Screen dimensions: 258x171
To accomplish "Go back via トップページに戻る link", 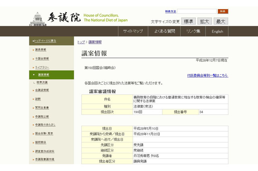I will coord(45,41).
